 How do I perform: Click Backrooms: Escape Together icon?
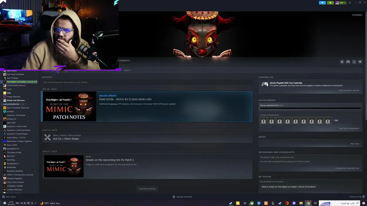click(x=5, y=141)
